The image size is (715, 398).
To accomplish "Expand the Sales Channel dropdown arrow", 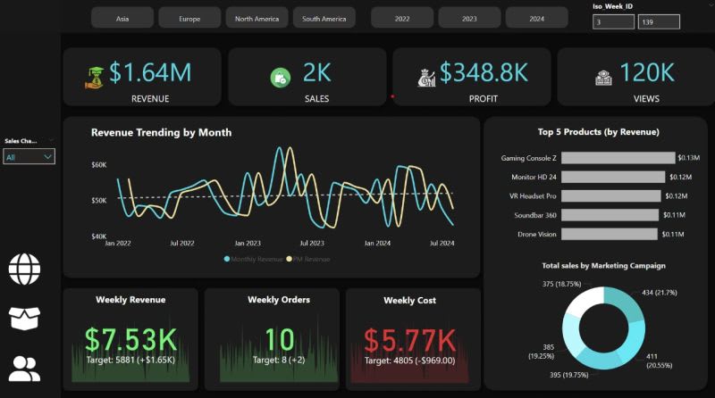I will point(47,157).
